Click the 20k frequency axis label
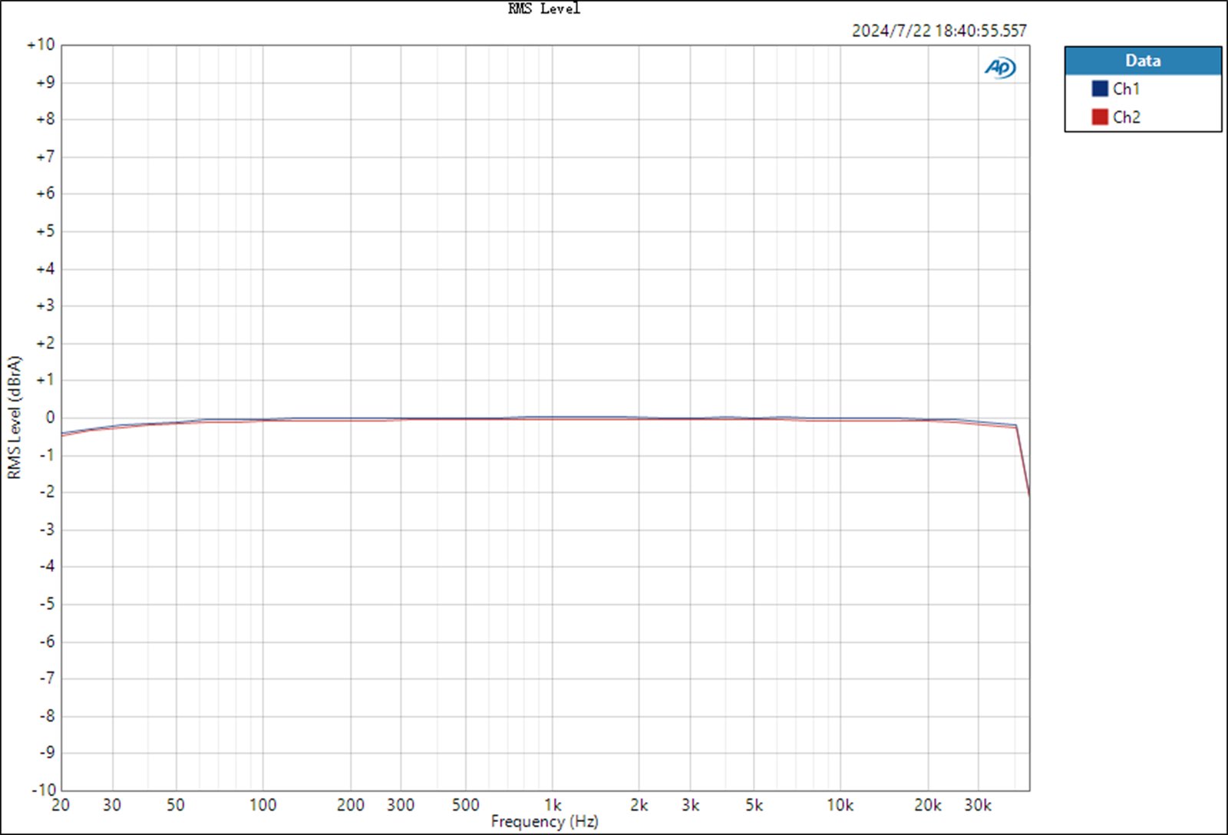The width and height of the screenshot is (1228, 835). (927, 805)
